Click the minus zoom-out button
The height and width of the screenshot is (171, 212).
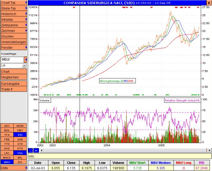30,151
